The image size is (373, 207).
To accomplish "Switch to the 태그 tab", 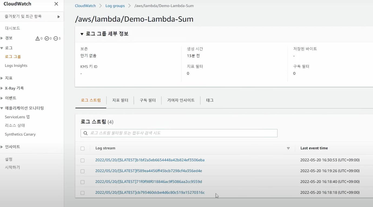I will coord(210,100).
